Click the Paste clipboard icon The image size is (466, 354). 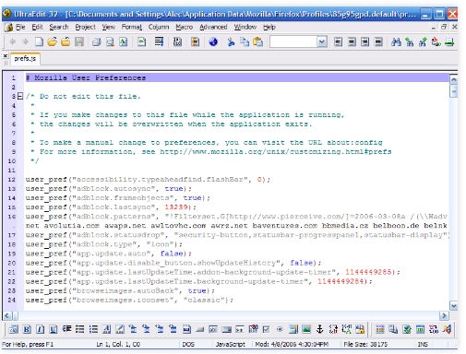click(257, 41)
